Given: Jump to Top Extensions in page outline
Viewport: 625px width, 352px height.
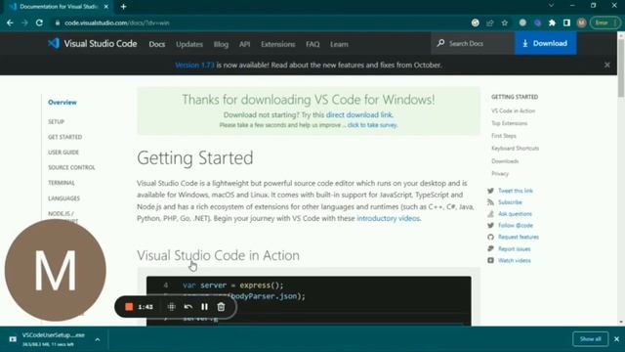Looking at the screenshot, I should [x=509, y=123].
